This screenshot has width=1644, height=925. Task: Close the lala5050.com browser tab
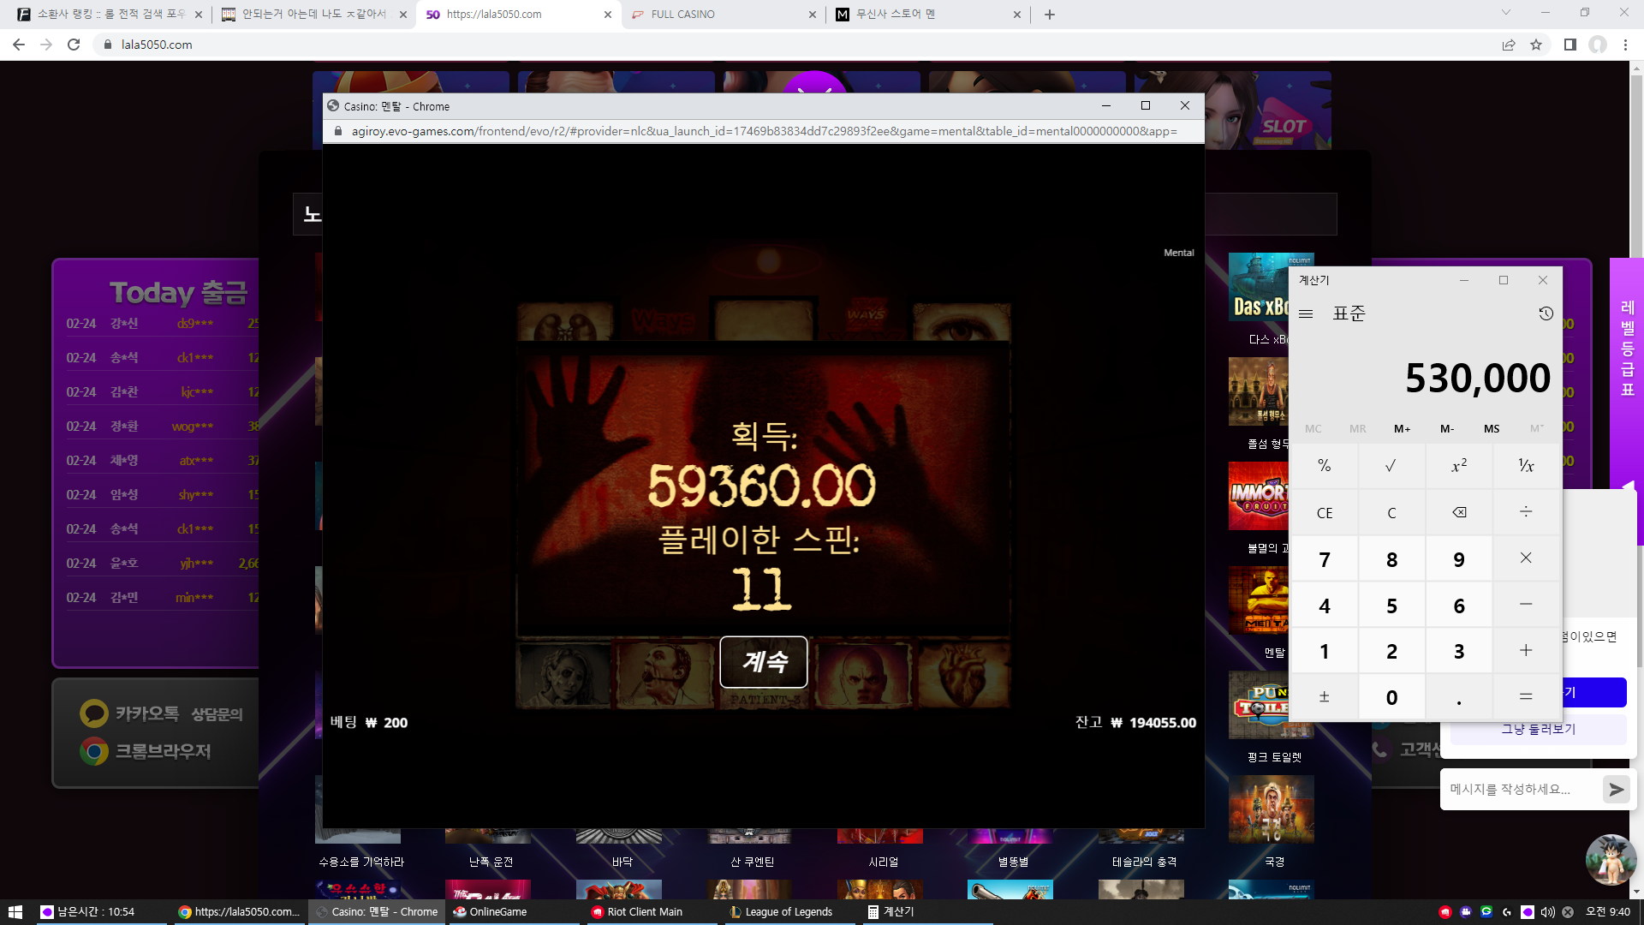[608, 15]
